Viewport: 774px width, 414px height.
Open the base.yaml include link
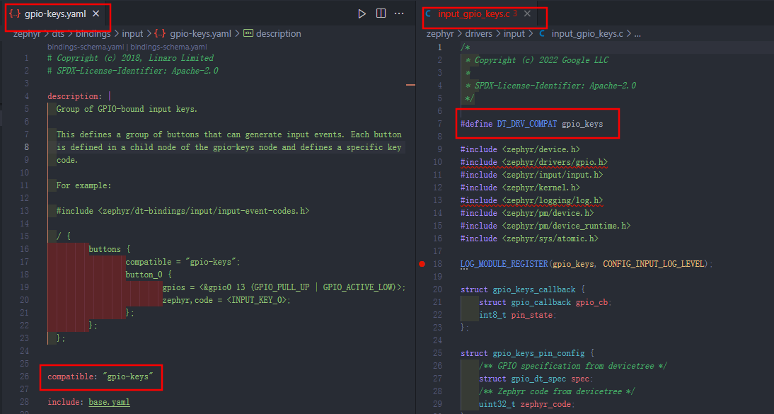[109, 402]
